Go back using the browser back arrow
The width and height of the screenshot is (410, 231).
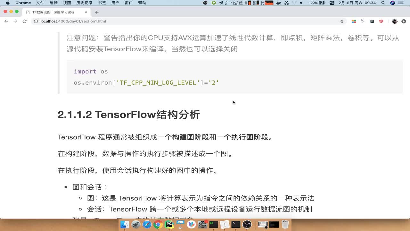point(6,21)
